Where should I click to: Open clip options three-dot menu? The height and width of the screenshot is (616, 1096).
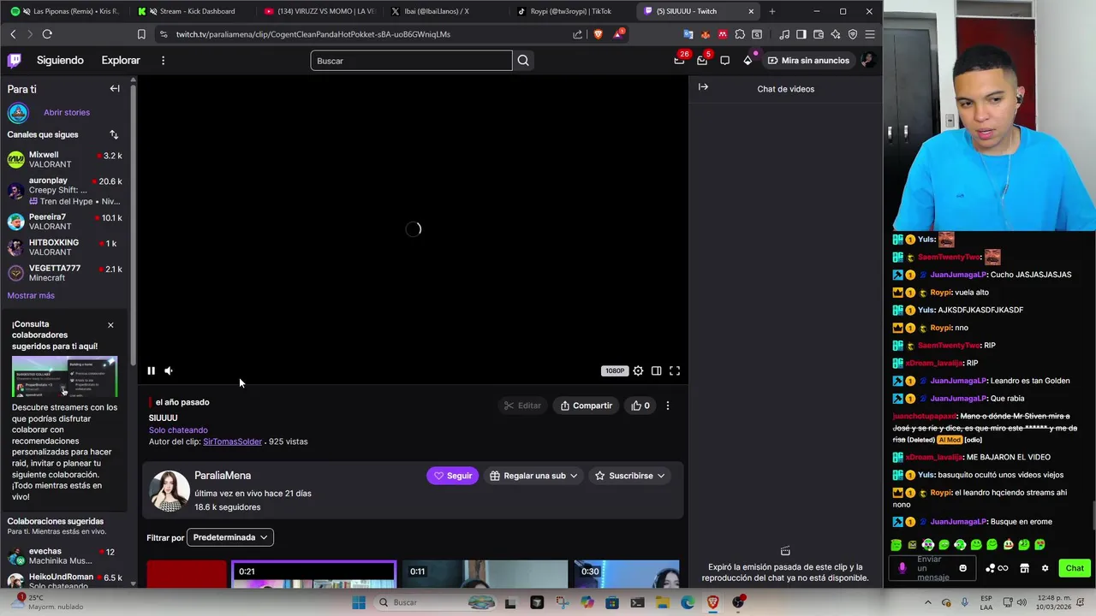click(x=668, y=406)
